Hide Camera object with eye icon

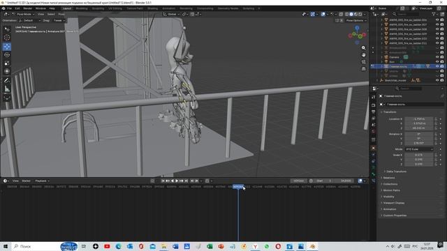coord(437,57)
